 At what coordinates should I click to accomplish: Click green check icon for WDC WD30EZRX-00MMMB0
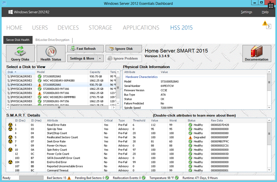point(39,97)
